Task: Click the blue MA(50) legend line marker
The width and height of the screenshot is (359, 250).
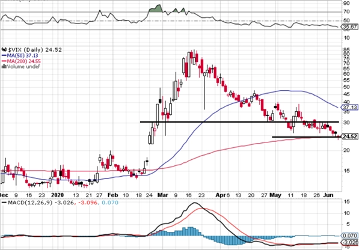Action: [4, 55]
